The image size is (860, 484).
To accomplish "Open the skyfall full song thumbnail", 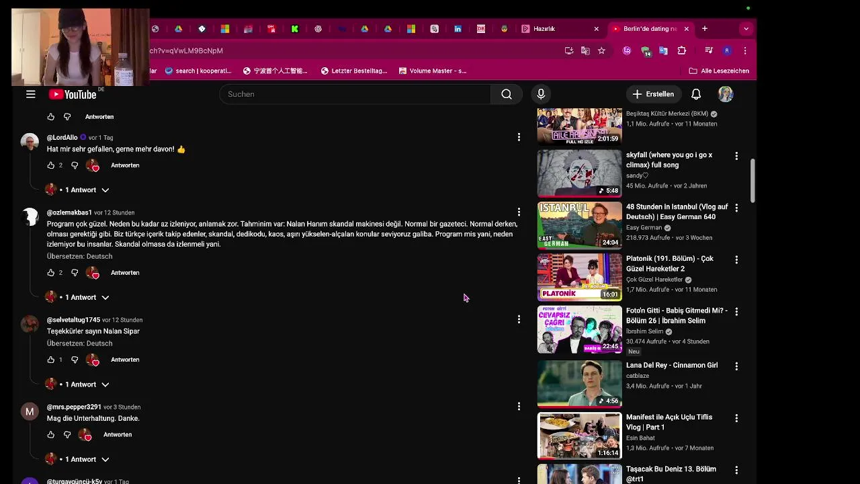I will 579,173.
